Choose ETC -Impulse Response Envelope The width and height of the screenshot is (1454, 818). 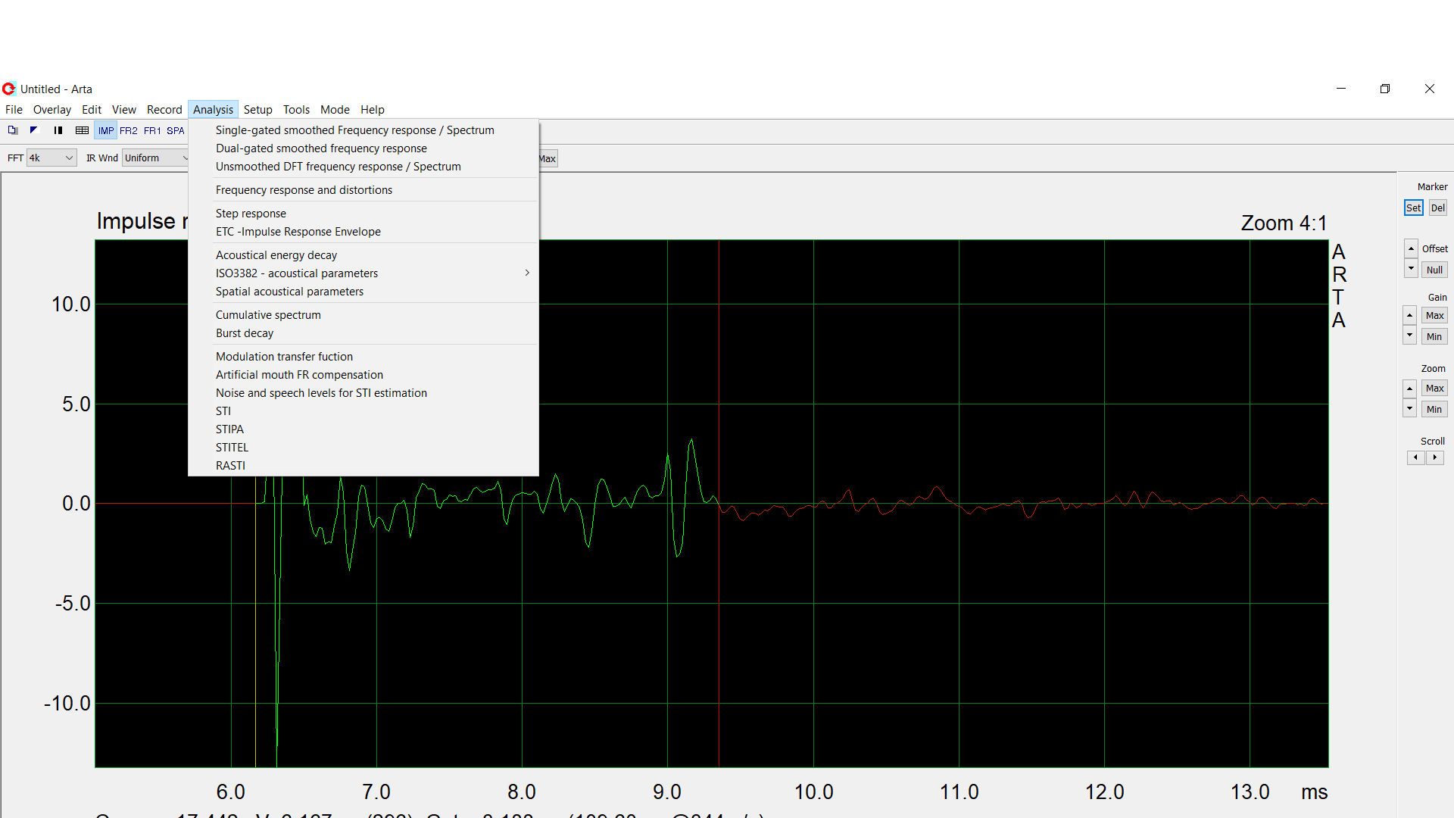[x=363, y=232]
